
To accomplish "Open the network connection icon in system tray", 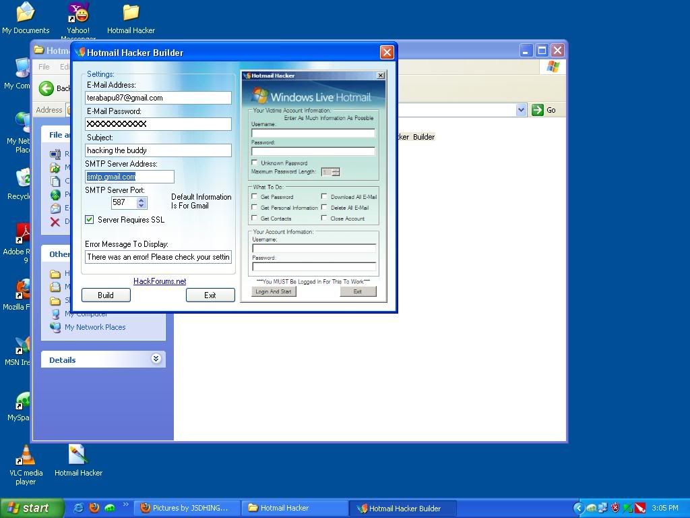I will tap(603, 509).
